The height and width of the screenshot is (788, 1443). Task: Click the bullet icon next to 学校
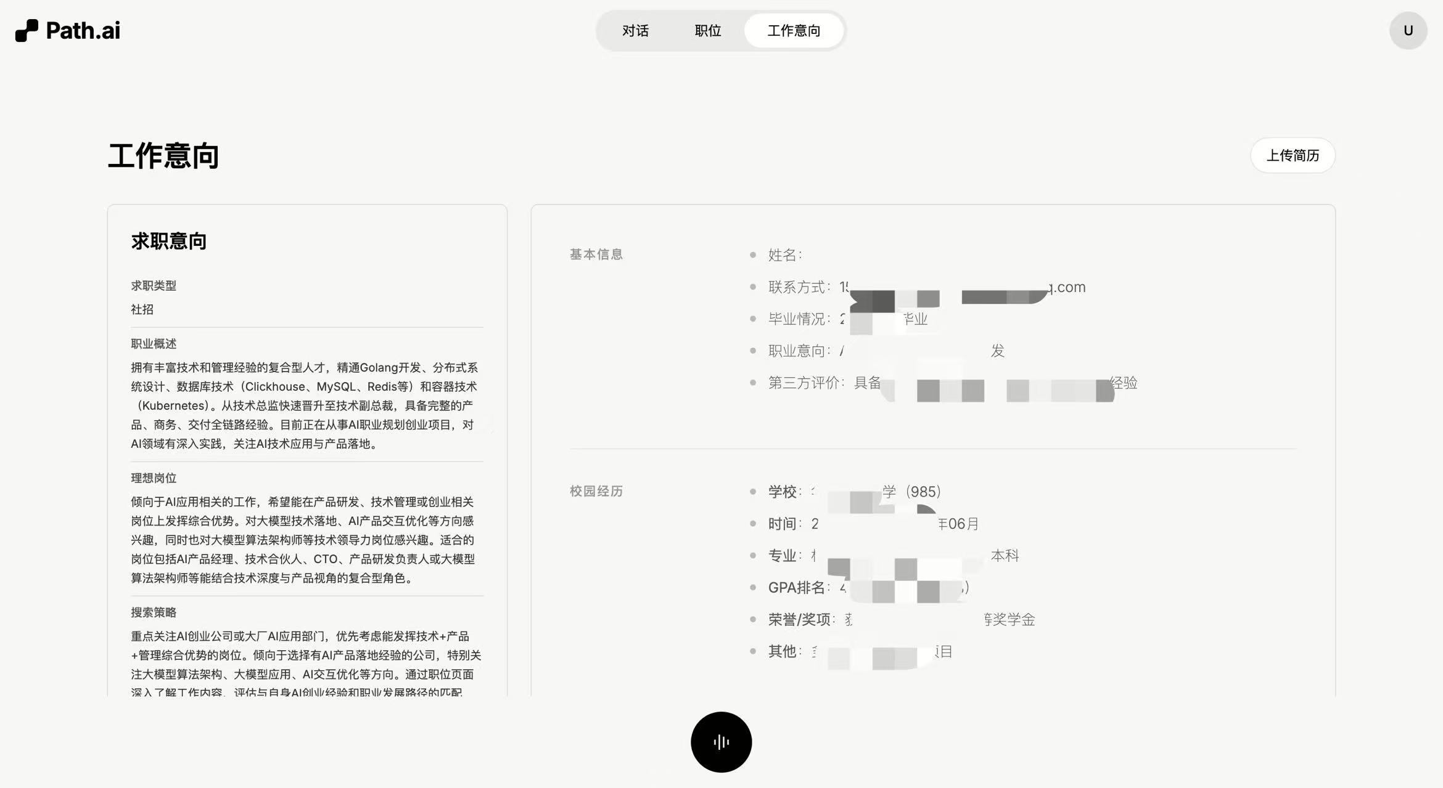[752, 492]
